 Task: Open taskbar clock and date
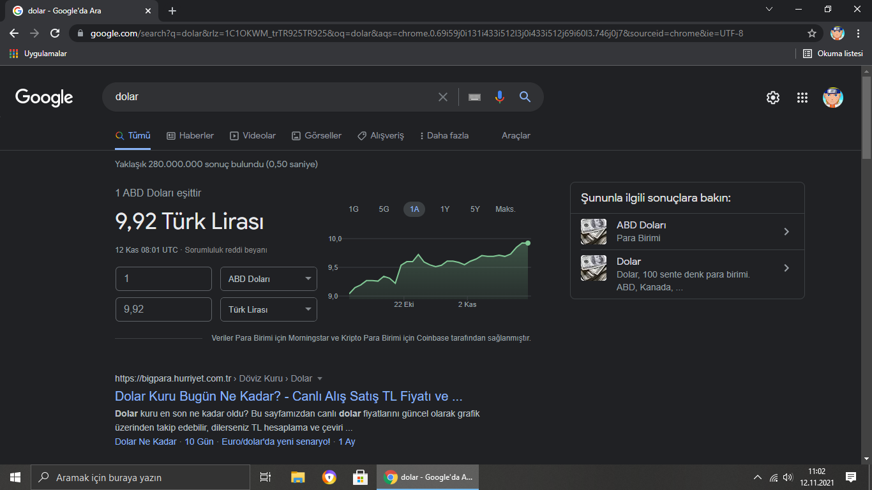(x=816, y=477)
